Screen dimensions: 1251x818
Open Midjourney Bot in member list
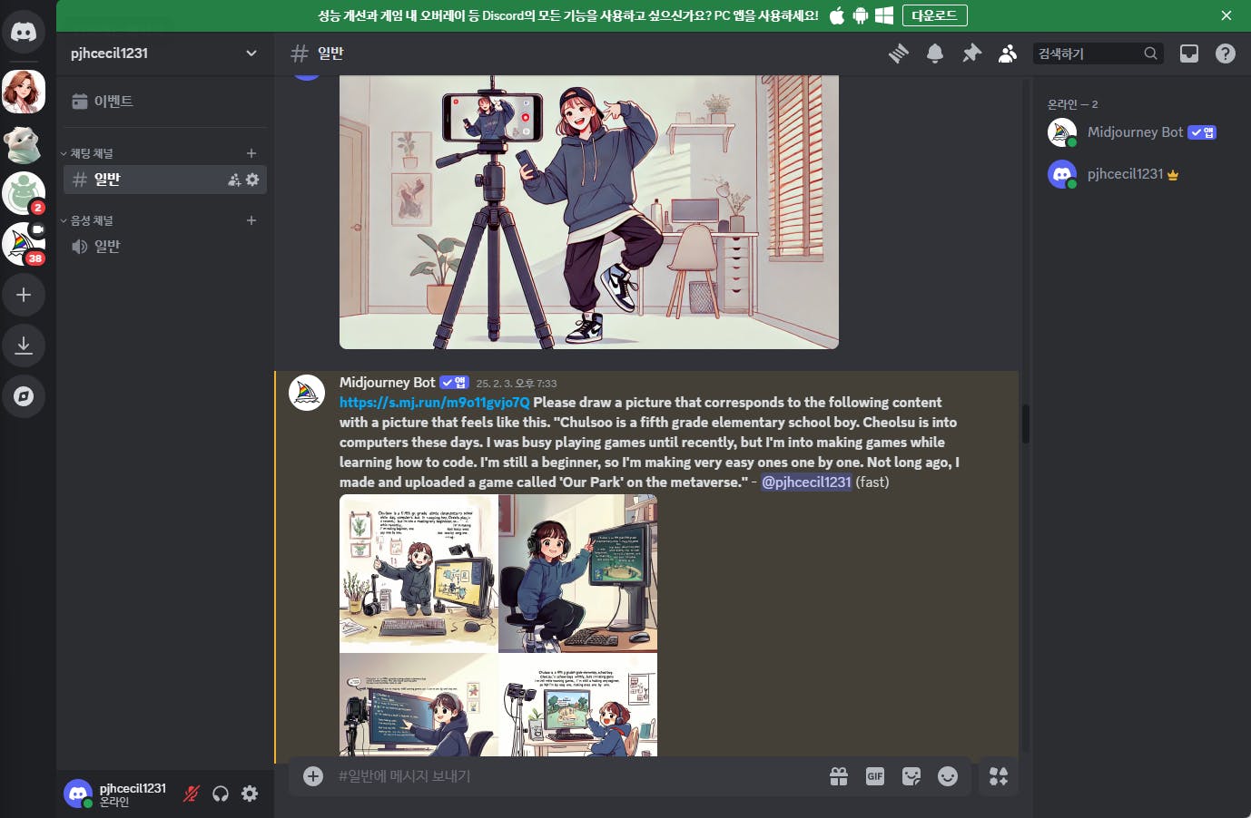1138,132
